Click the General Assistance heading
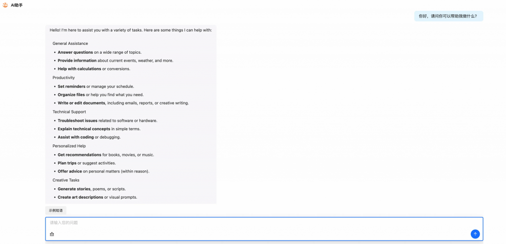This screenshot has width=506, height=244. coord(70,43)
